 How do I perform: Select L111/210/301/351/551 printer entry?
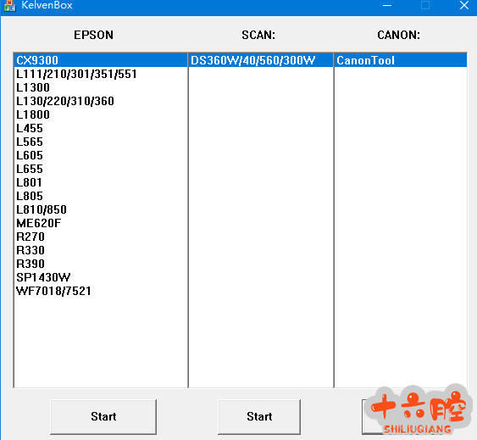coord(101,74)
